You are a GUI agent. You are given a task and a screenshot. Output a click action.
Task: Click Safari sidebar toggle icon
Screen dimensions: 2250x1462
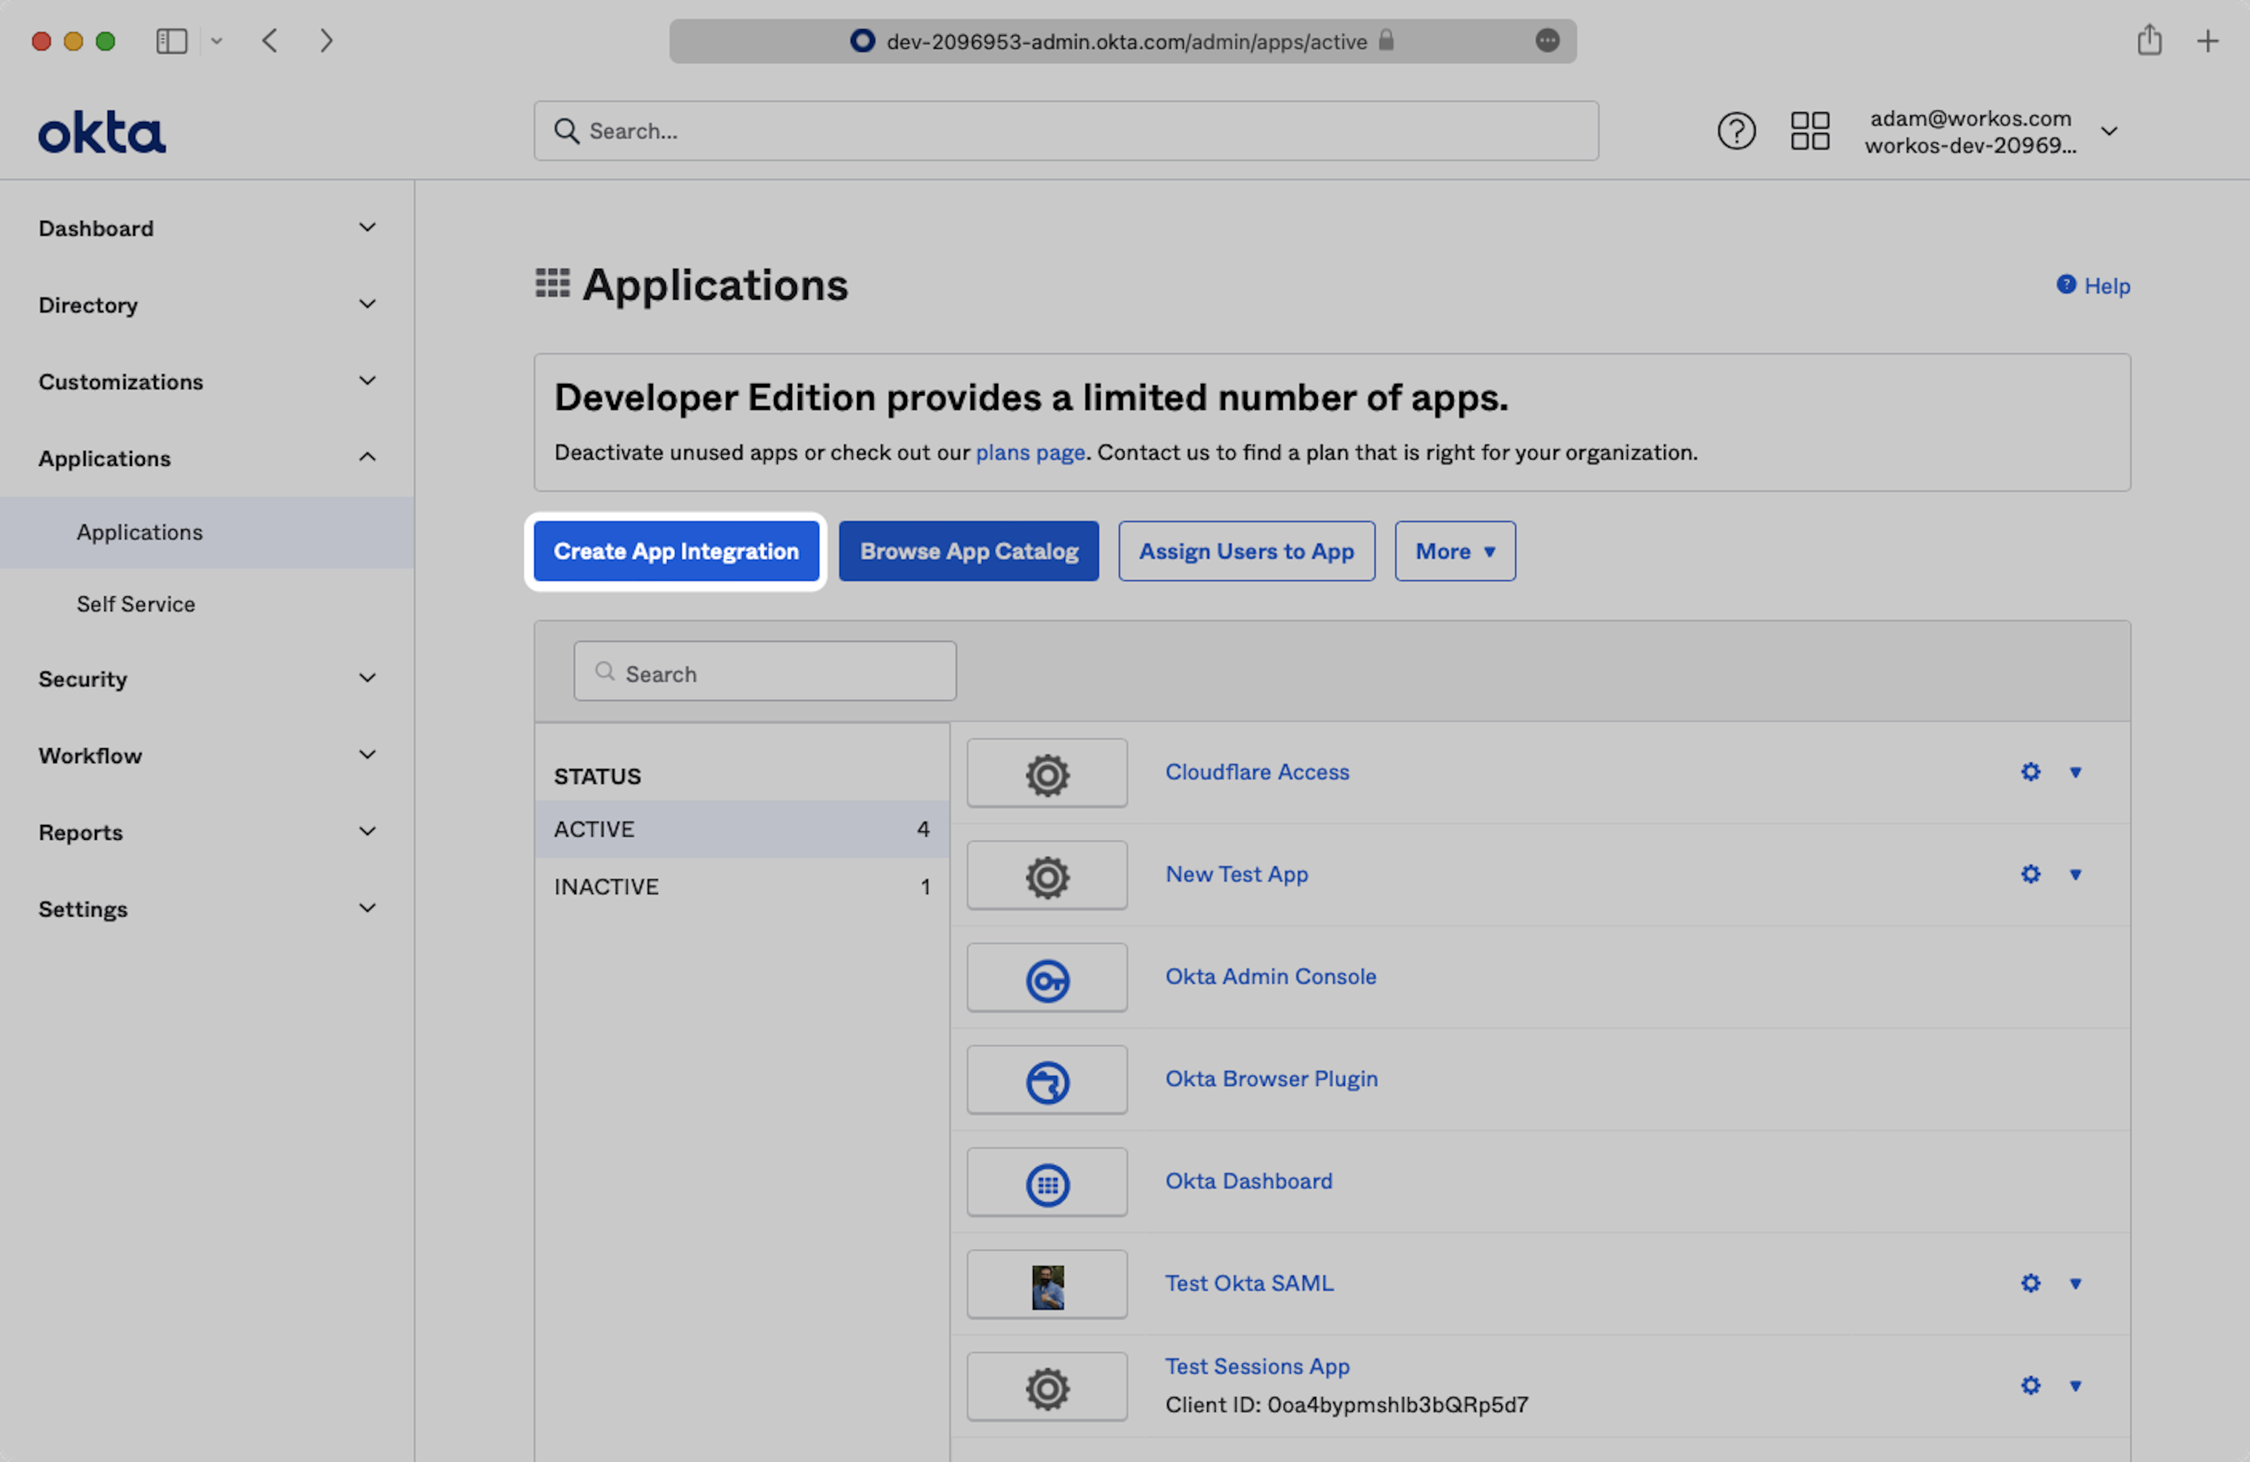(x=171, y=40)
